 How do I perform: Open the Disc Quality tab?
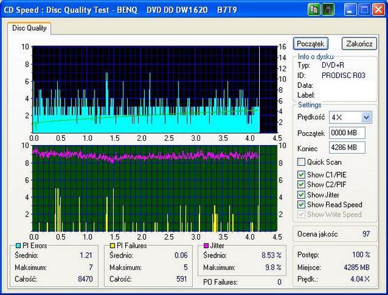click(x=29, y=28)
